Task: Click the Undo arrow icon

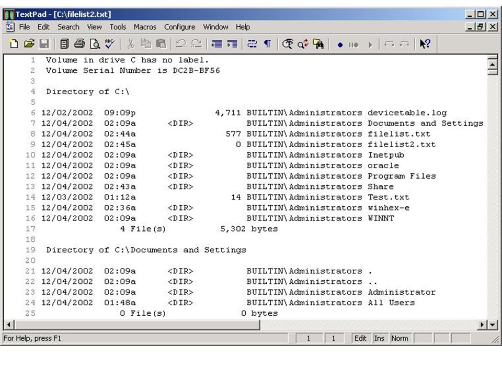Action: (181, 43)
